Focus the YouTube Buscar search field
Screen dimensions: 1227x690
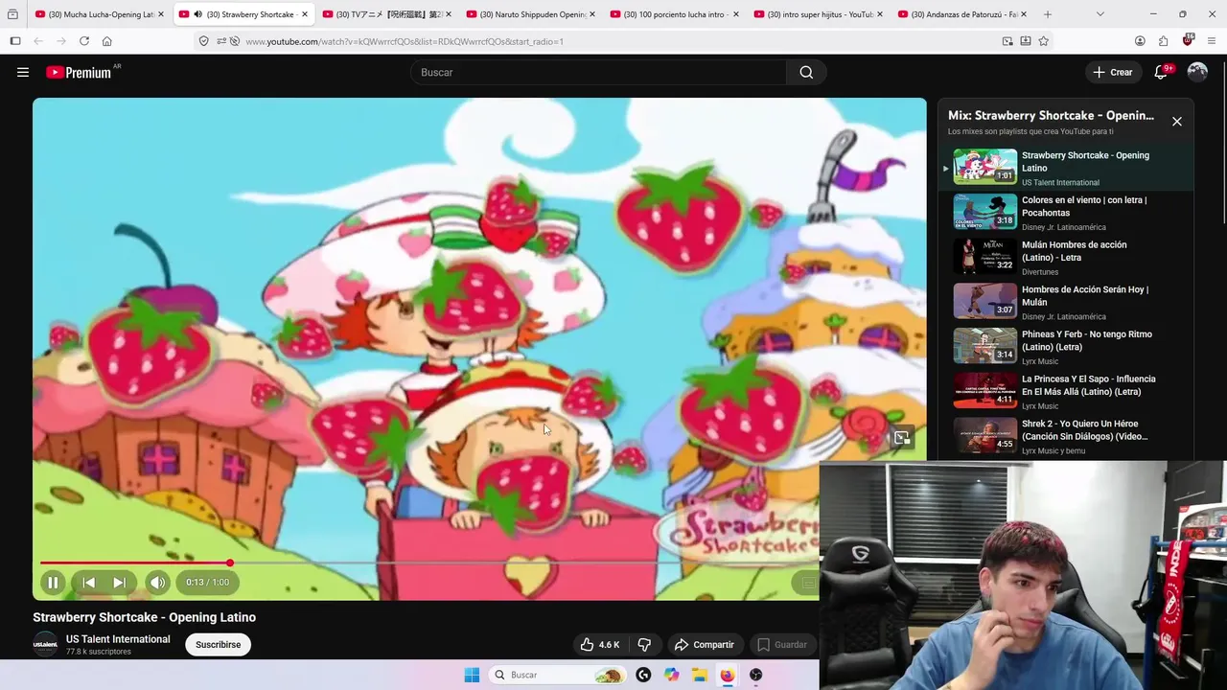(599, 72)
